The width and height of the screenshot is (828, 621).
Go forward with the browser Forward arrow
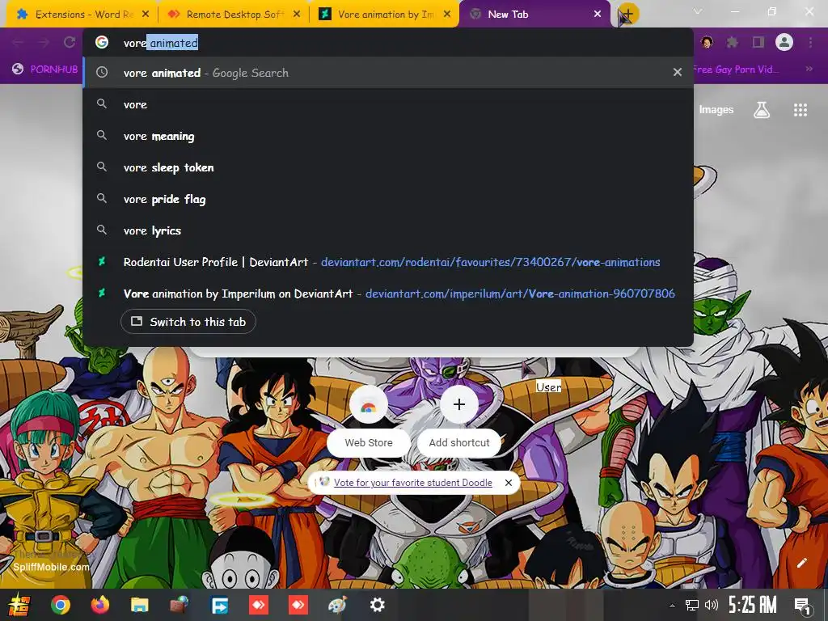[44, 42]
